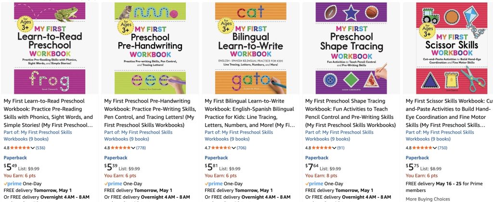Image resolution: width=493 pixels, height=202 pixels.
Task: Click the Bilingual Learn-to-Write star rating
Action: pyautogui.click(x=221, y=148)
